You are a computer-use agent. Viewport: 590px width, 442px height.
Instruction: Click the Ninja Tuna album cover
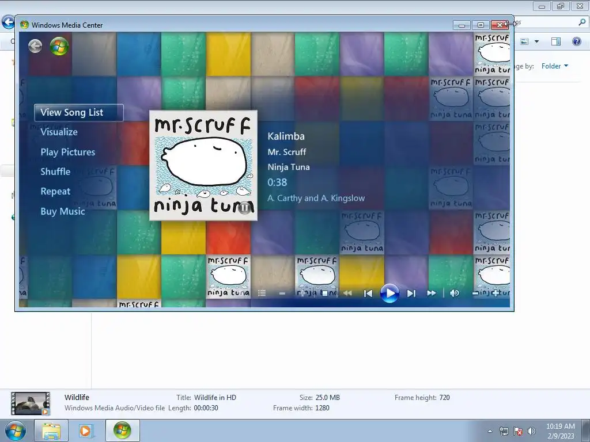tap(203, 165)
